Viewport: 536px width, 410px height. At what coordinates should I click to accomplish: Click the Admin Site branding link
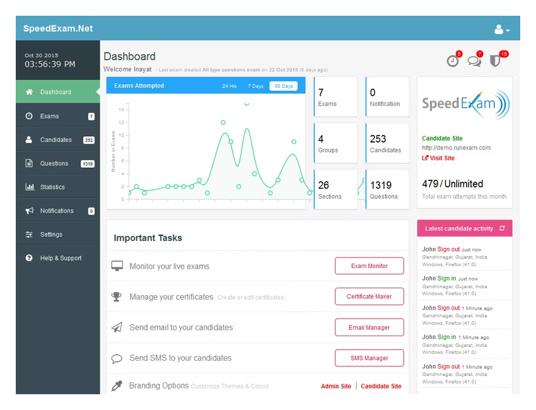click(x=336, y=386)
